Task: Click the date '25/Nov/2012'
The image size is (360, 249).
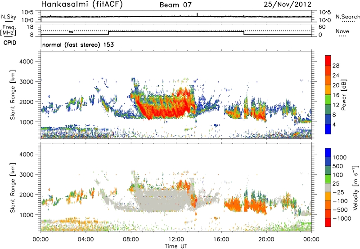Action: (x=288, y=4)
